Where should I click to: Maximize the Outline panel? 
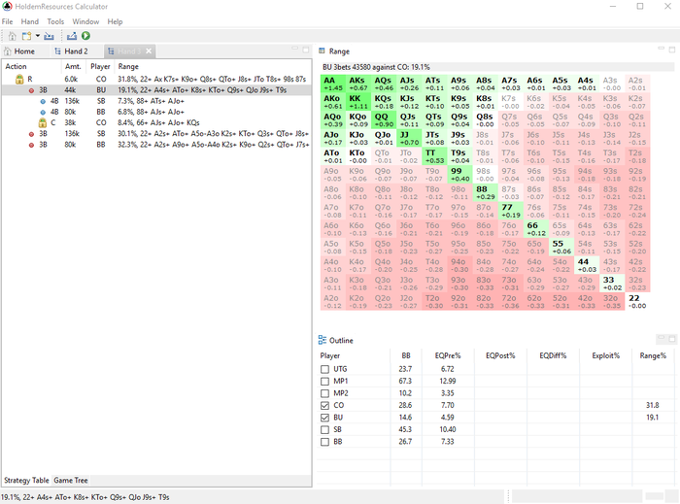[672, 339]
